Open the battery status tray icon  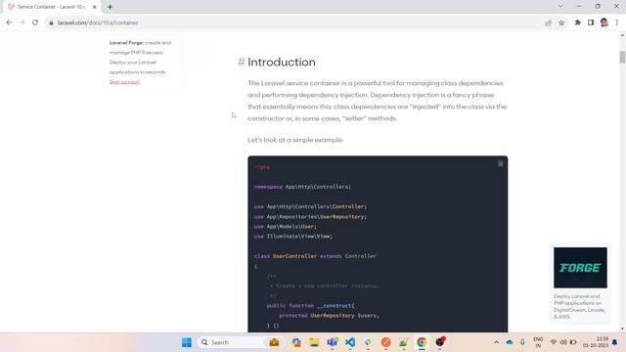point(573,342)
